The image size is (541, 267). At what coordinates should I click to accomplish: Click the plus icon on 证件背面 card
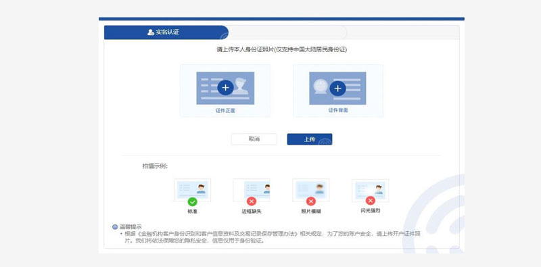click(337, 89)
